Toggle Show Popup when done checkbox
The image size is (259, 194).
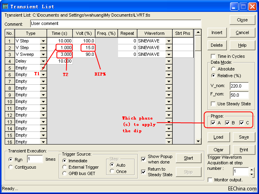pos(143,159)
